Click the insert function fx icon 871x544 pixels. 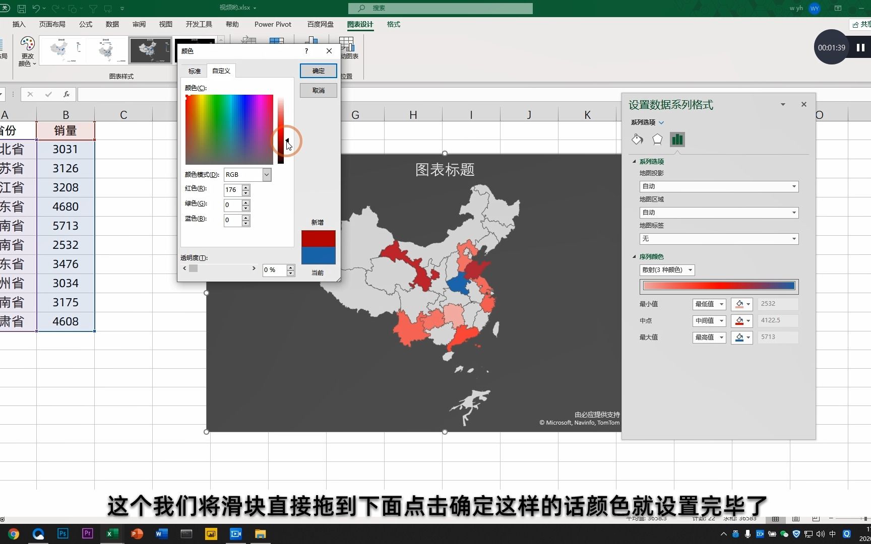pos(66,94)
